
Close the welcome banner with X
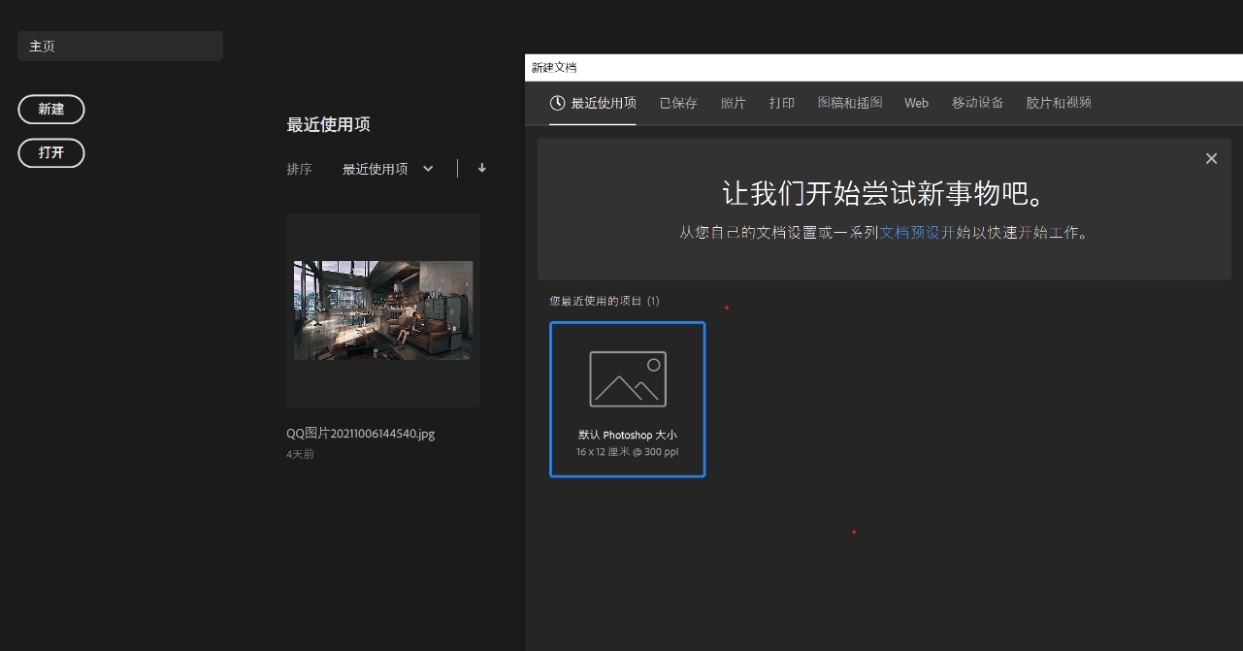pos(1211,159)
